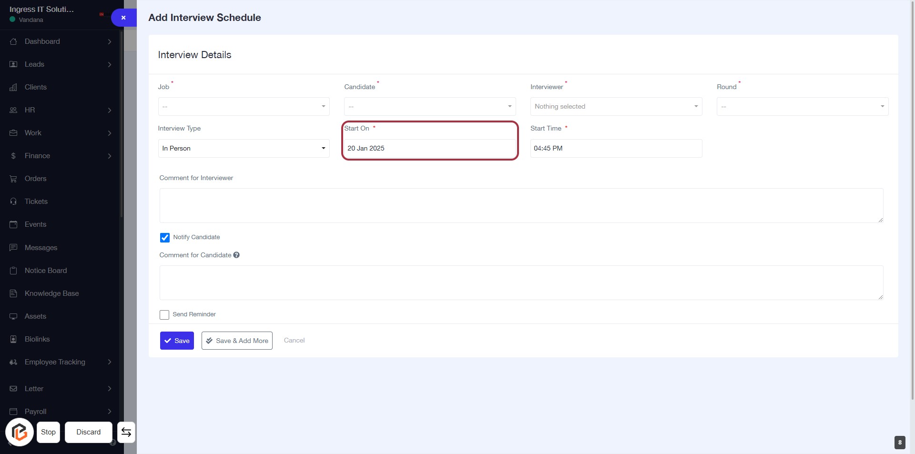Click the Comment for Candidate help icon
This screenshot has height=454, width=915.
pyautogui.click(x=236, y=255)
